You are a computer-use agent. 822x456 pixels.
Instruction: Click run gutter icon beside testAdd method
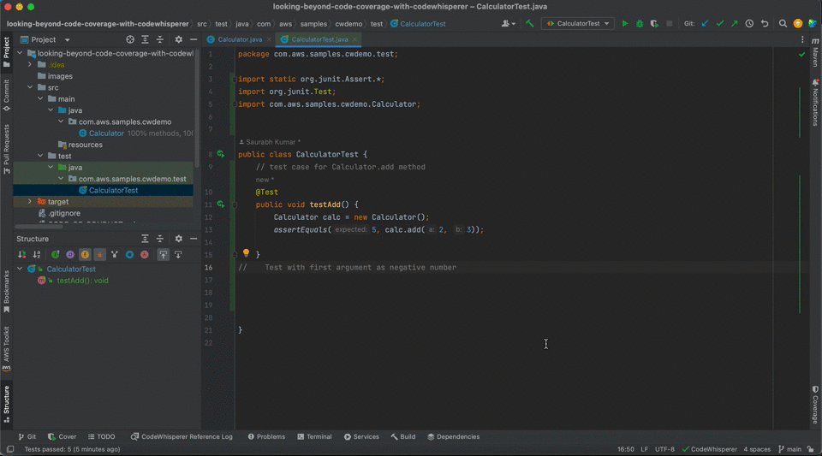tap(221, 204)
